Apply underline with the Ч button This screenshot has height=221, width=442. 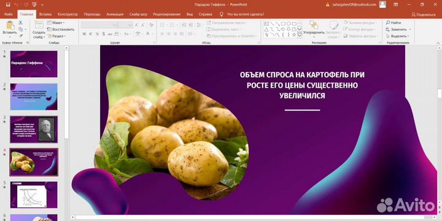97,34
